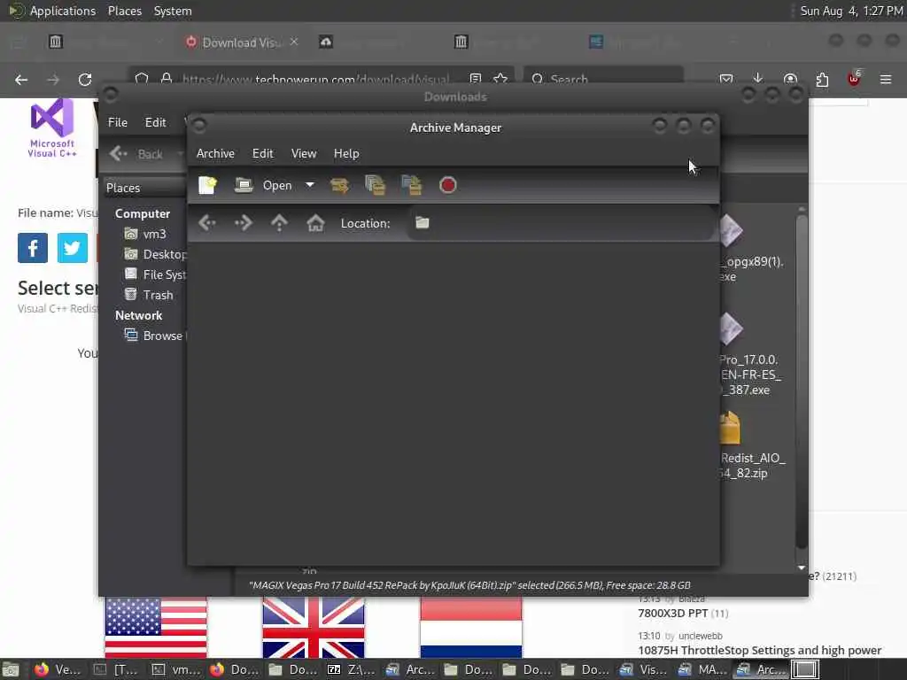Switch to Z:\ 7-Zip window in taskbar
907x680 pixels.
(x=351, y=669)
